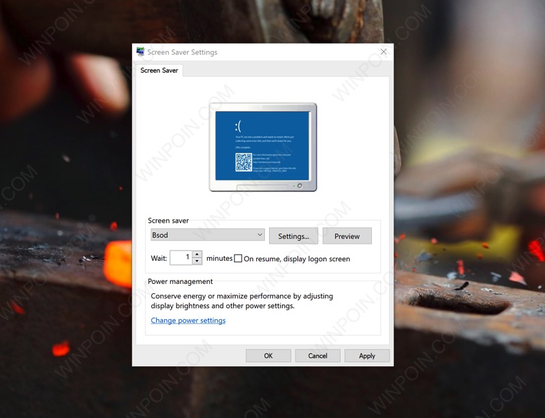545x418 pixels.
Task: Click the Wait minutes input field
Action: (x=181, y=258)
